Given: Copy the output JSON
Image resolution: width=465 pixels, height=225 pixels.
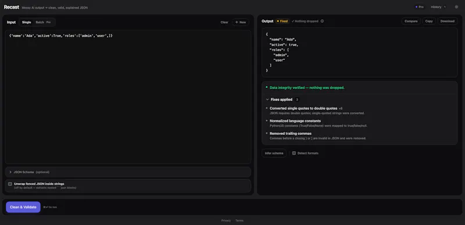Looking at the screenshot, I should tap(429, 21).
